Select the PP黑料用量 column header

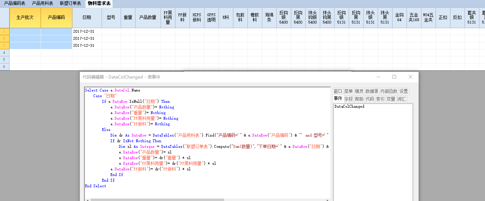[x=168, y=18]
